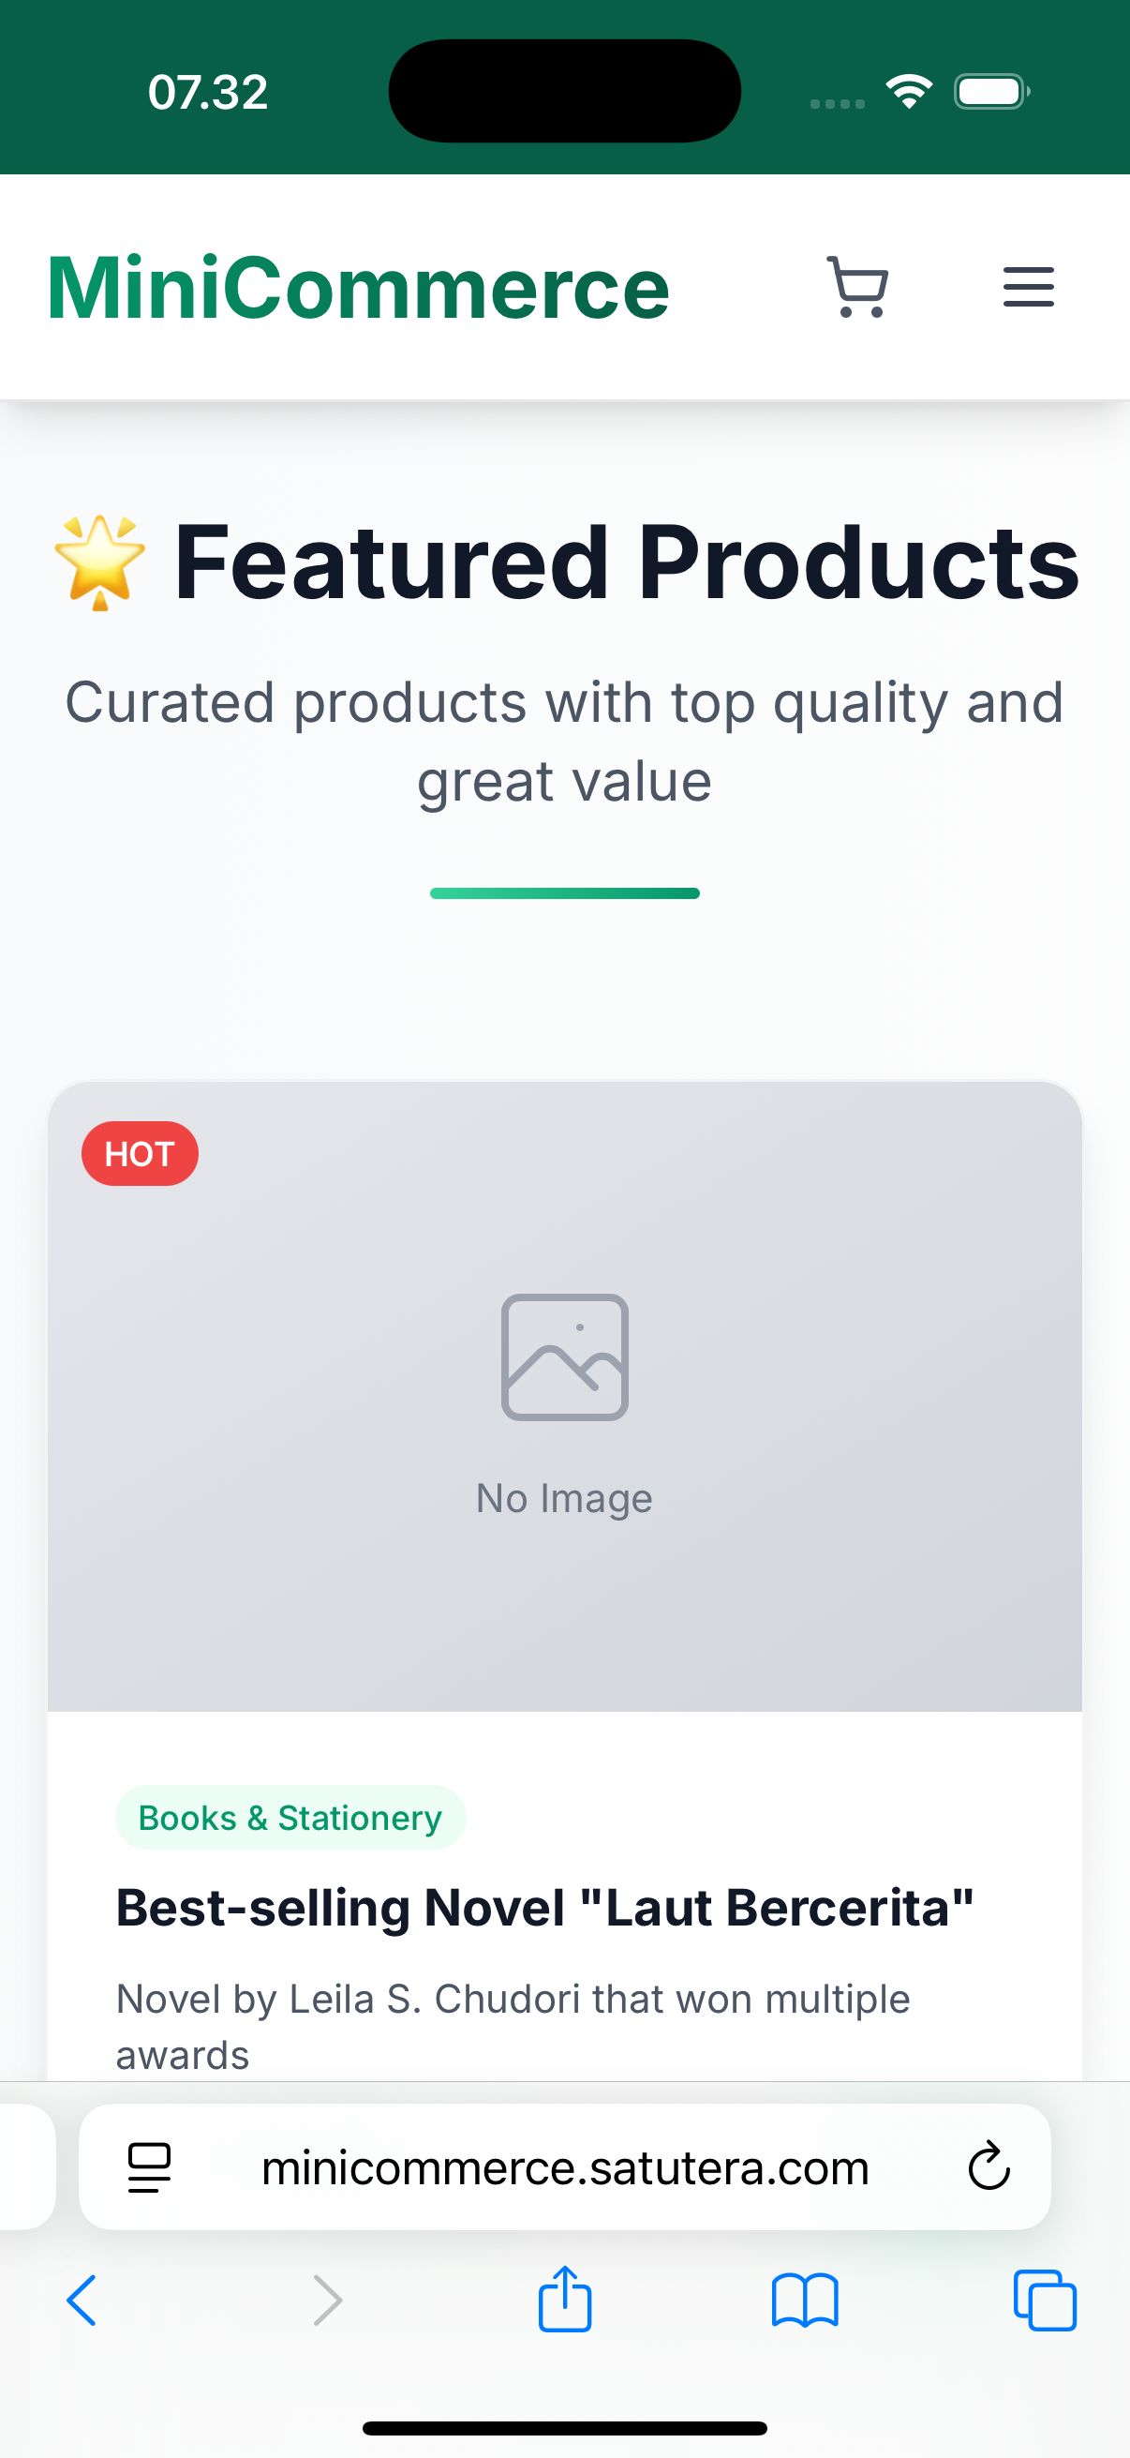The image size is (1130, 2458).
Task: Click the No Image placeholder icon
Action: coord(564,1356)
